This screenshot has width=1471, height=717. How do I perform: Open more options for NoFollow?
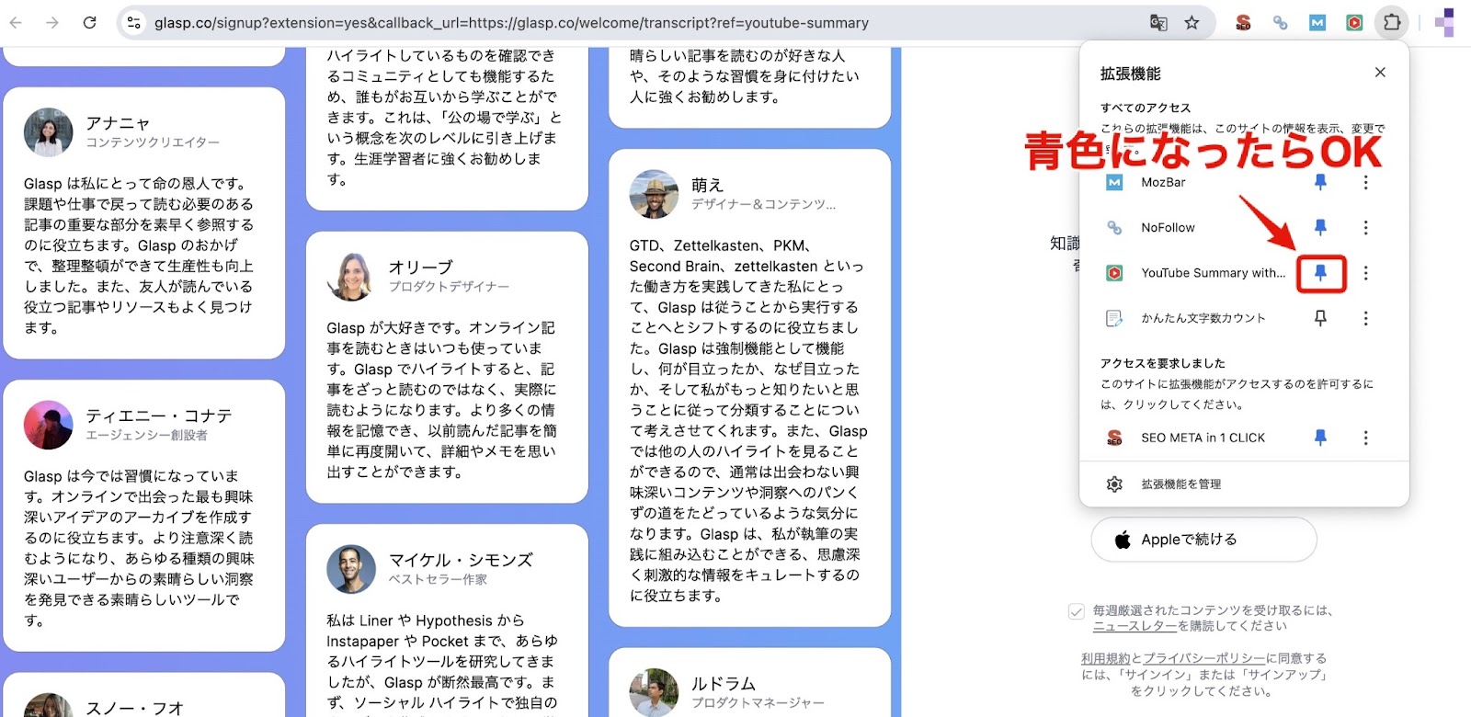1365,227
